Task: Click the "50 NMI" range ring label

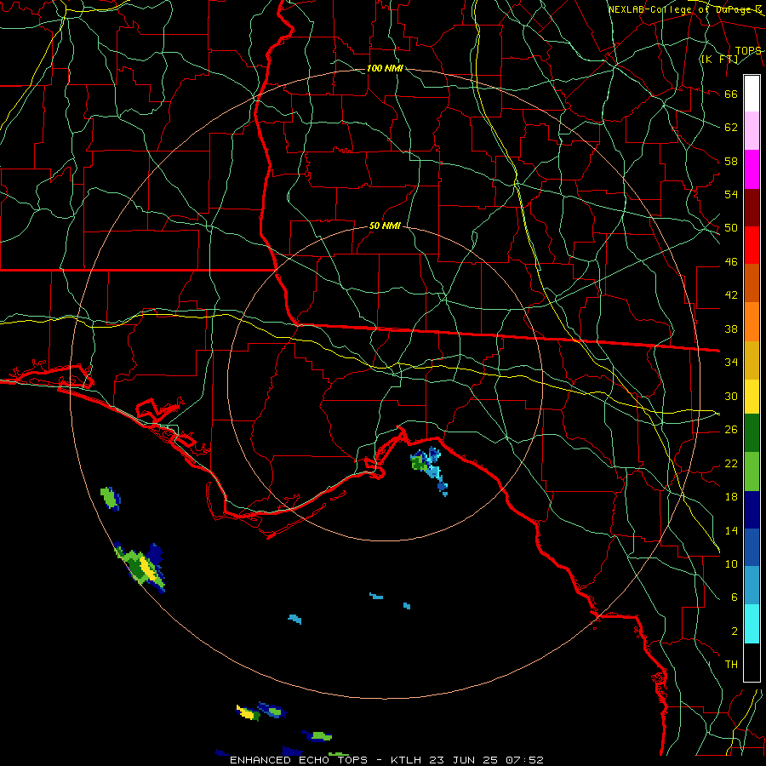Action: (x=385, y=226)
